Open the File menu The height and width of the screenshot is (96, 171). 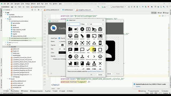click(x=5, y=4)
